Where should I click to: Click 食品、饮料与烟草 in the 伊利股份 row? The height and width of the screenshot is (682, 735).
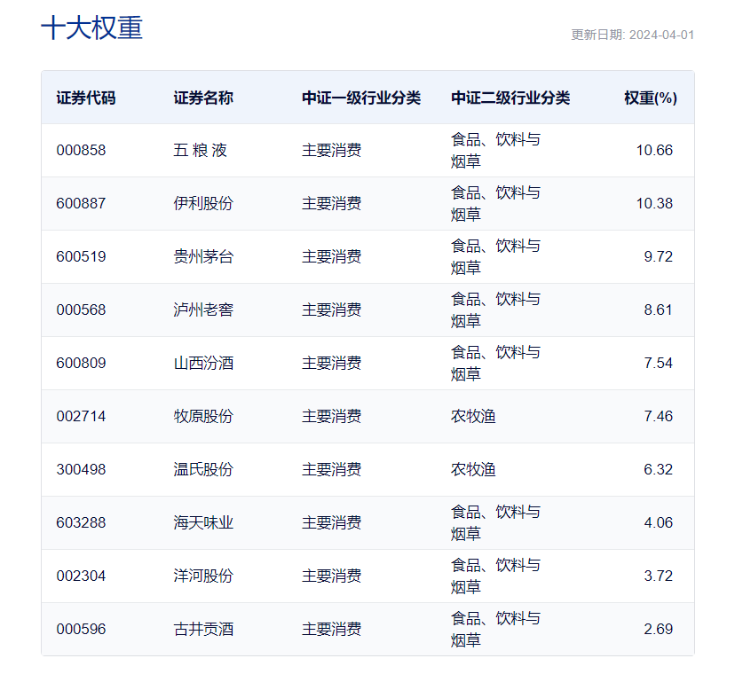coord(496,204)
